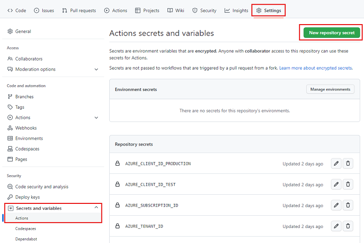Click the Pages browser icon
This screenshot has width=364, height=243.
pos(10,159)
